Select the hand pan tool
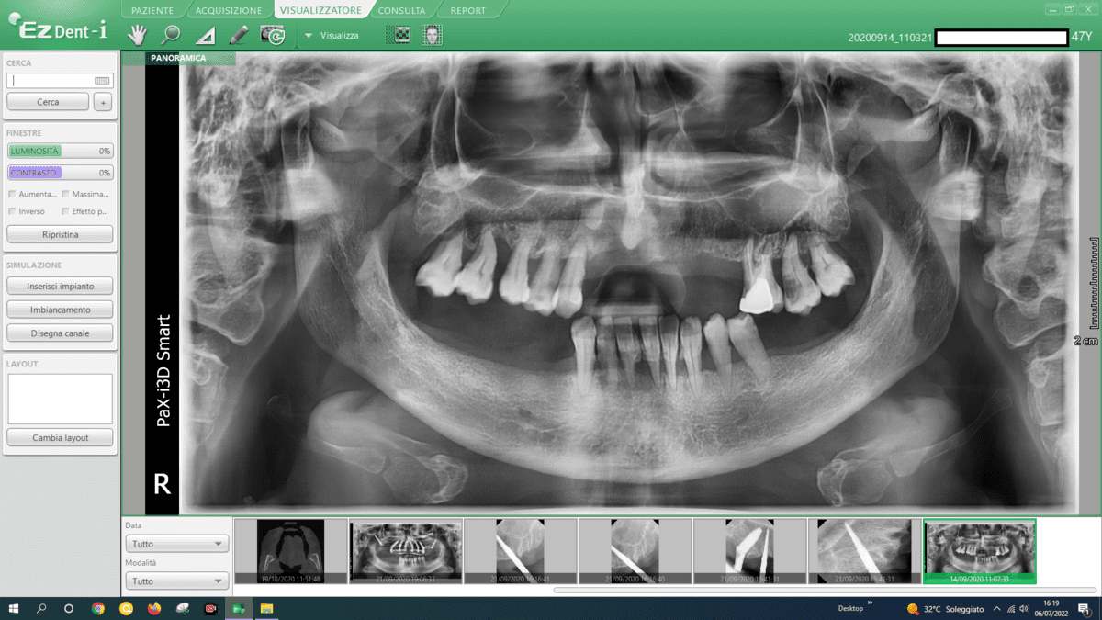 click(137, 35)
